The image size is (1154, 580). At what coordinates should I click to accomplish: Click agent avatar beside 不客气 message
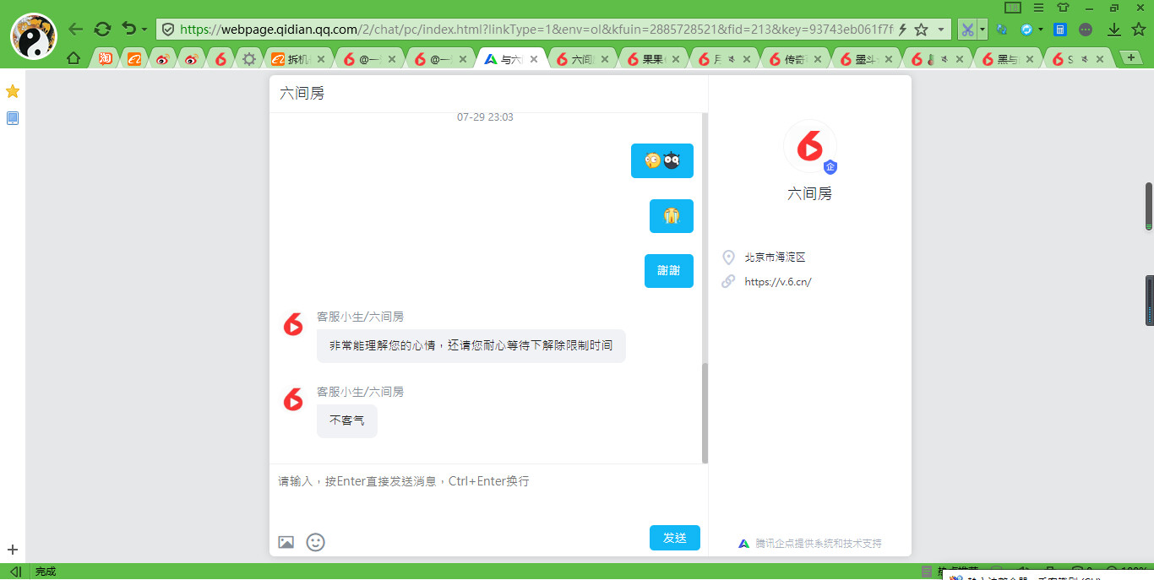[x=293, y=399]
